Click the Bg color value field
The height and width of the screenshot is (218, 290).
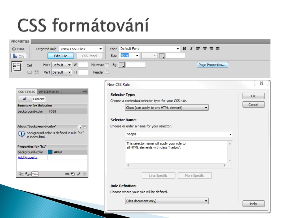point(136,65)
